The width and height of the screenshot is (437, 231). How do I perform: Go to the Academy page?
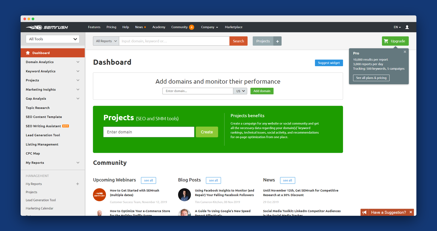point(159,27)
